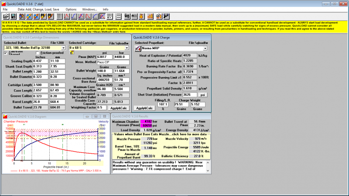Image resolution: width=349 pixels, height=196 pixels.
Task: Open the Windows... menu
Action: [x=89, y=9]
